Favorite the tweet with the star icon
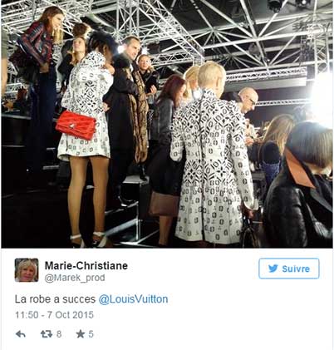The image size is (334, 350). point(81,334)
